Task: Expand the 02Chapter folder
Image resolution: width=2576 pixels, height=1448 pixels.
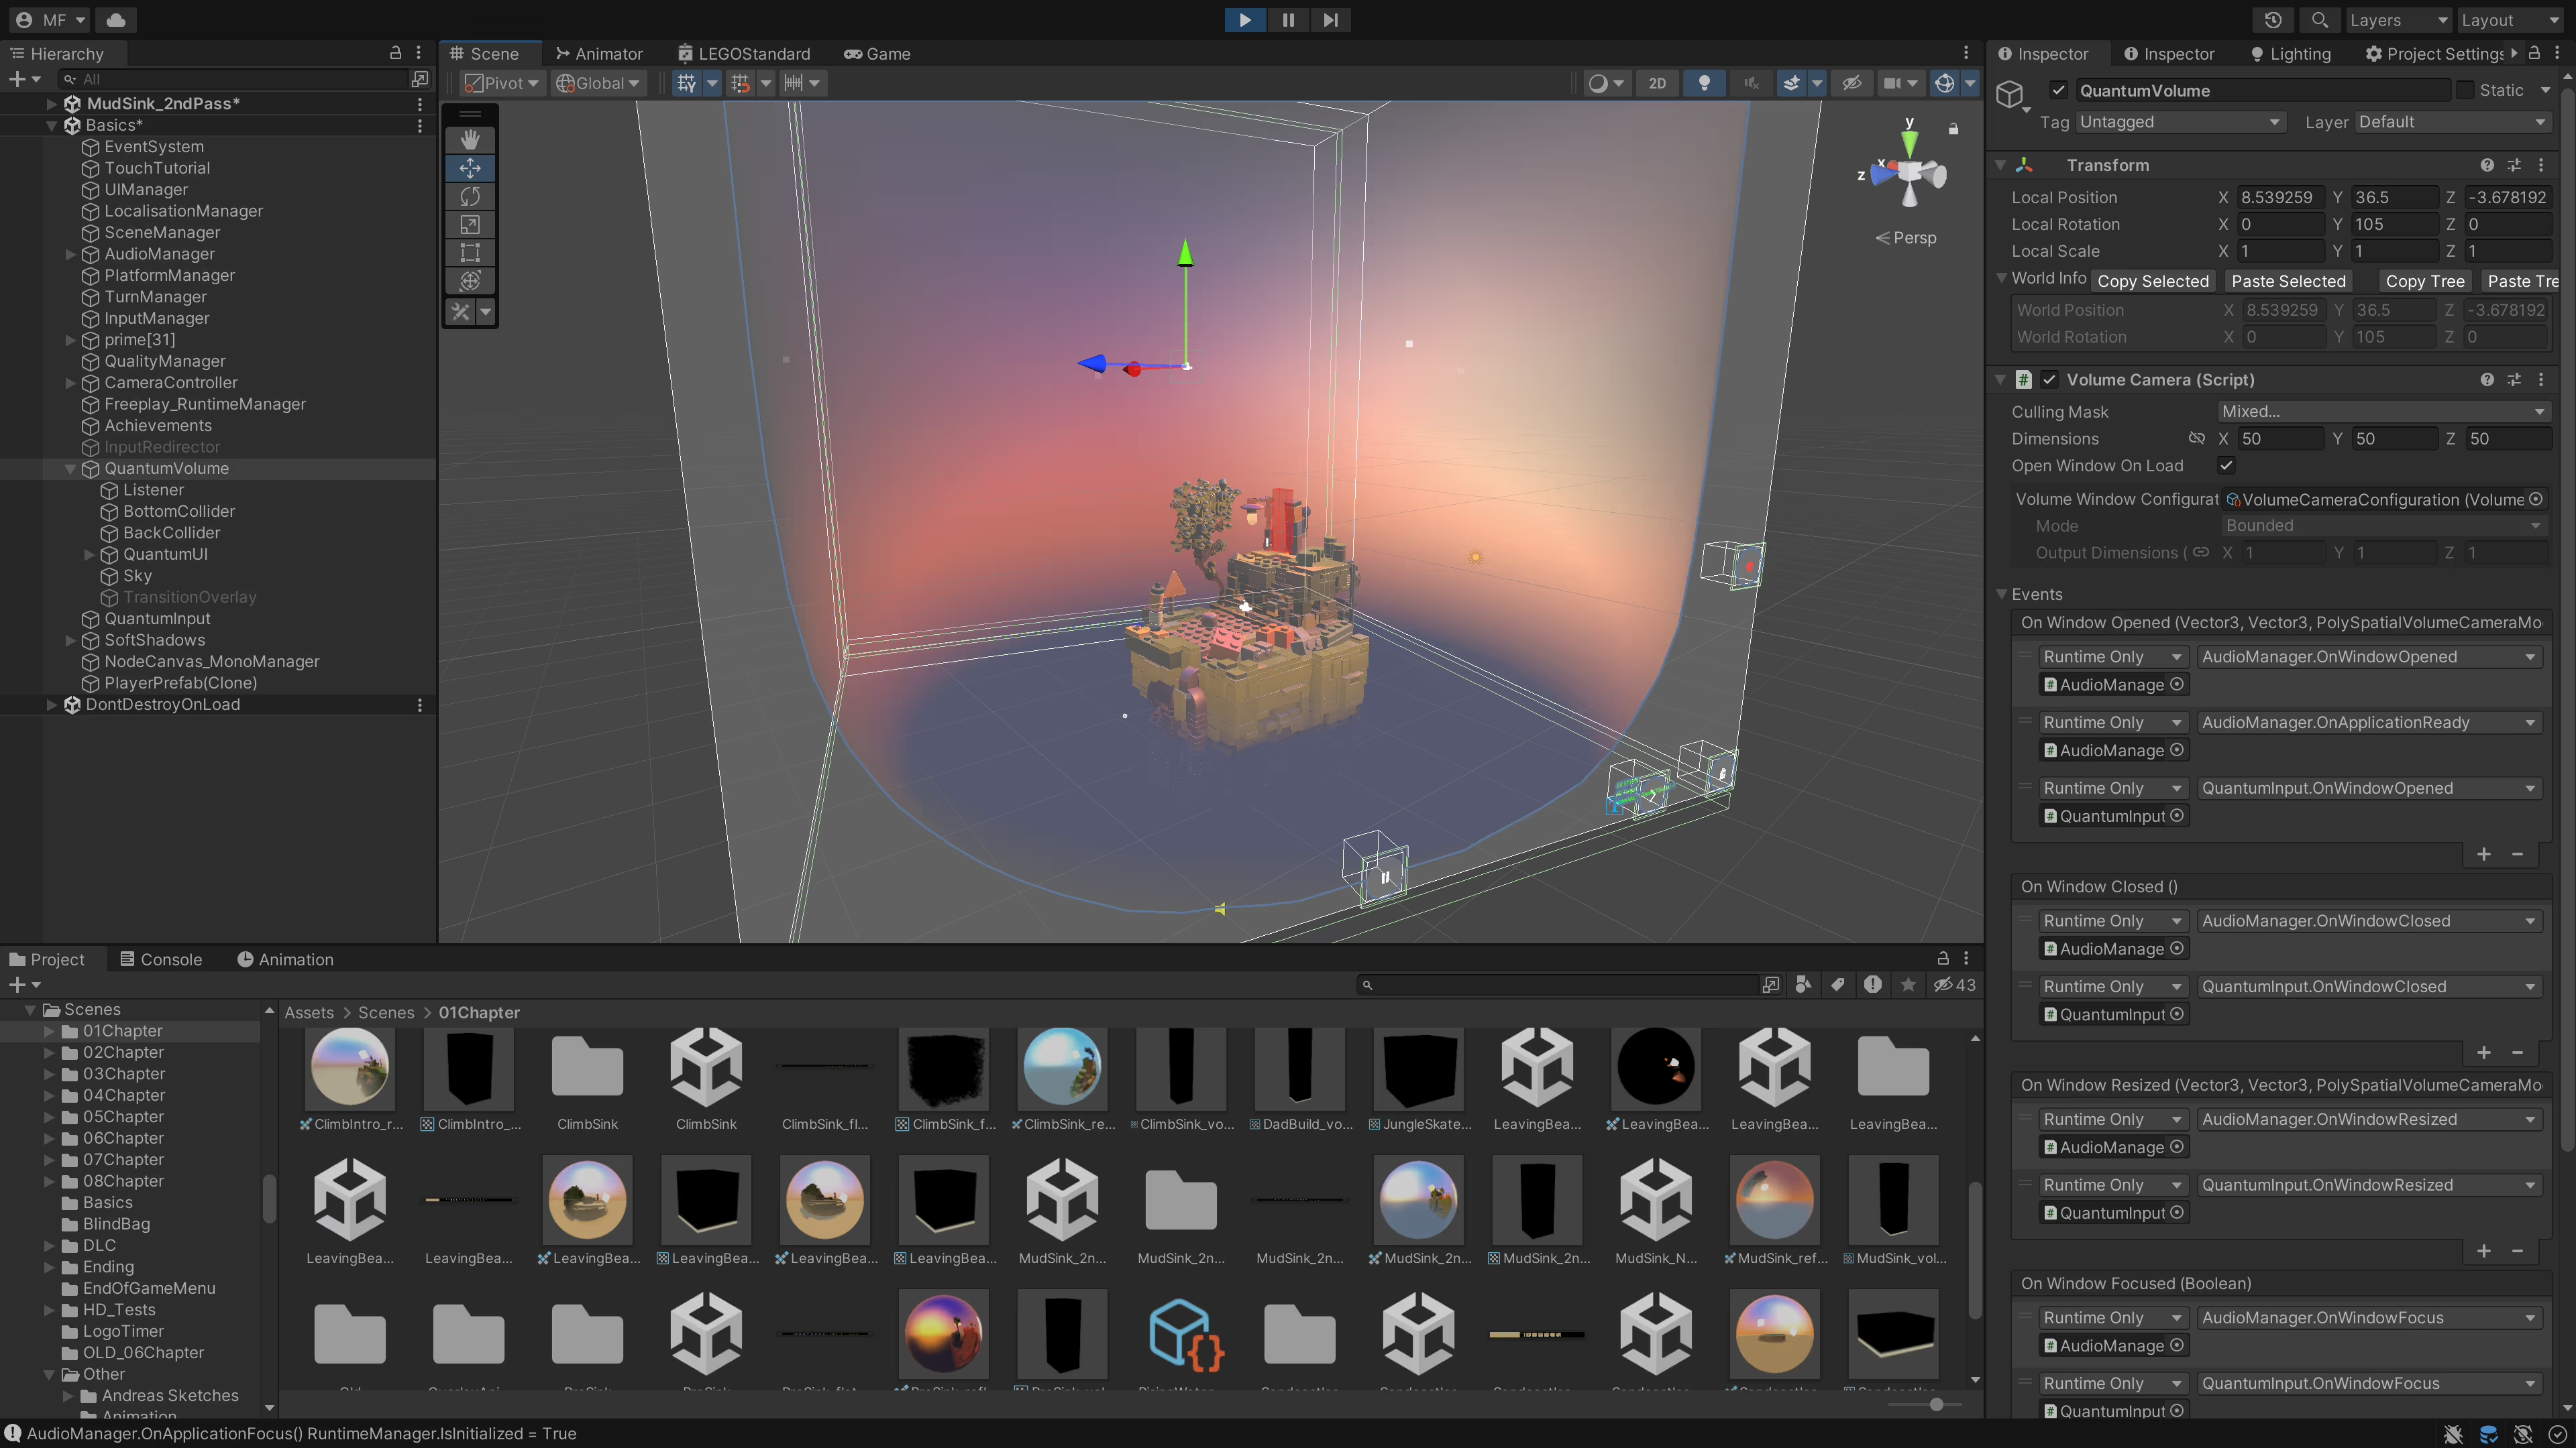Action: tap(49, 1052)
